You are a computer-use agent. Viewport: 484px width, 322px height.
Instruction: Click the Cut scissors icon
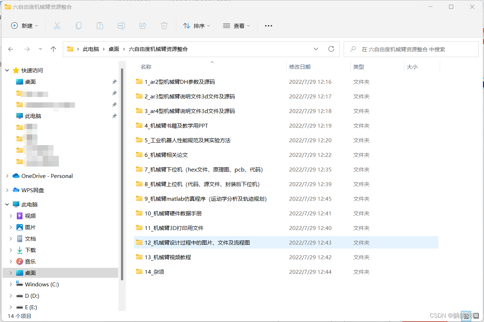pos(57,26)
